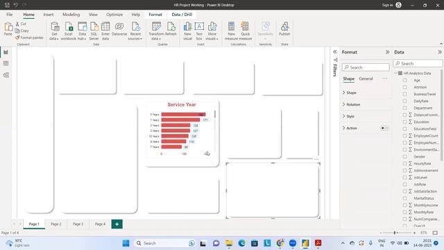Toggle the Action switch on
Image resolution: width=444 pixels, height=250 pixels.
pyautogui.click(x=384, y=128)
